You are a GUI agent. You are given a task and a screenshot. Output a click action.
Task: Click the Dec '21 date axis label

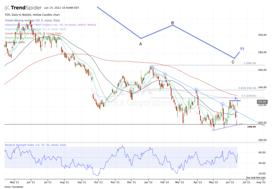(132, 182)
